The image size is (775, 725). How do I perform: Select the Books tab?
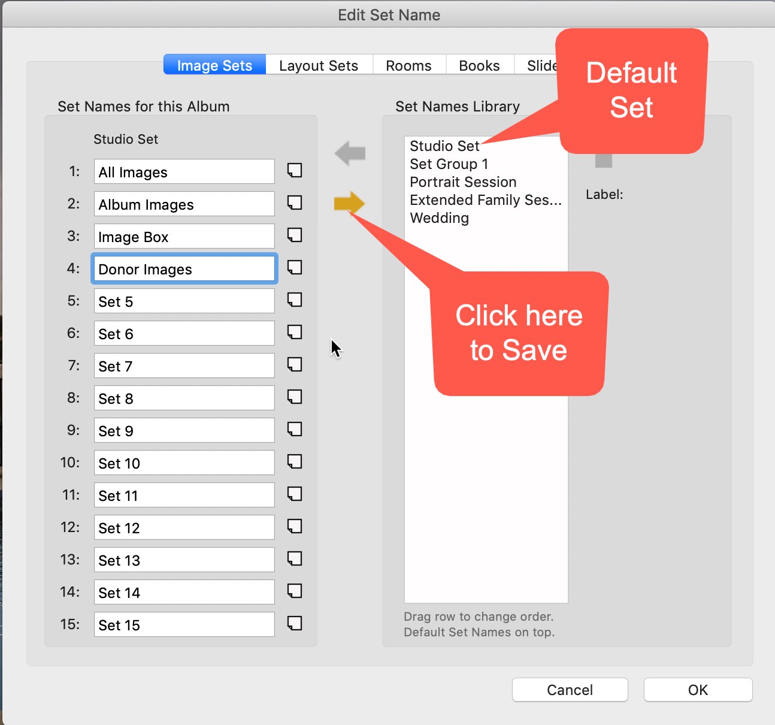click(x=479, y=65)
